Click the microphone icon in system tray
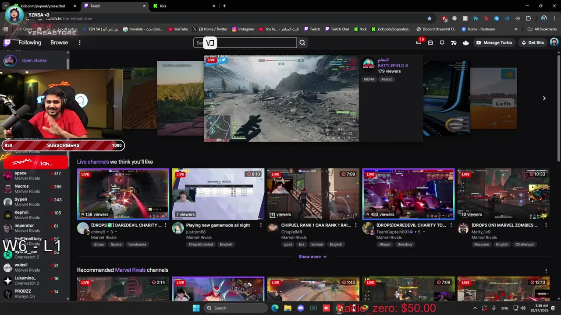 494,308
